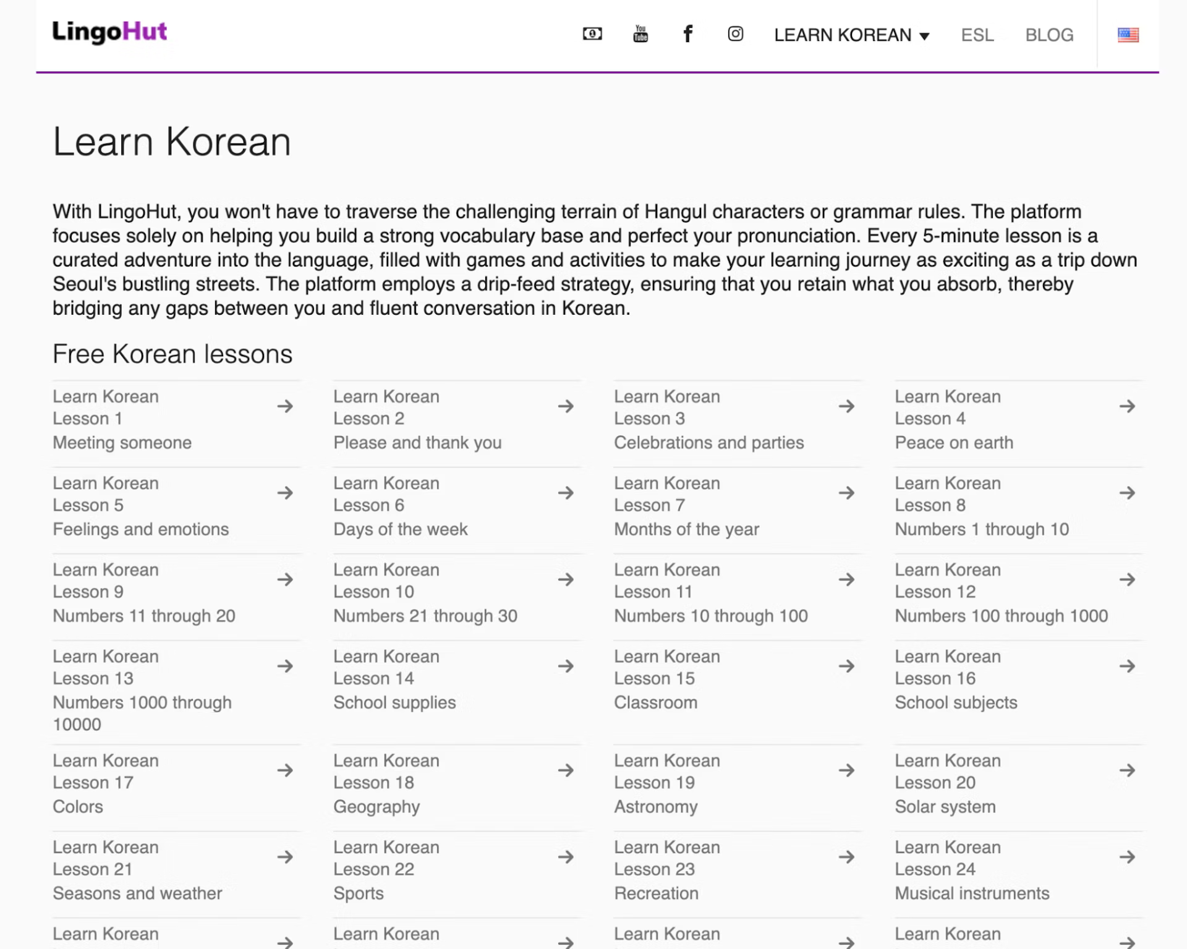Click arrow beside Lesson 24 Musical instruments
This screenshot has height=949, width=1187.
click(x=1127, y=857)
